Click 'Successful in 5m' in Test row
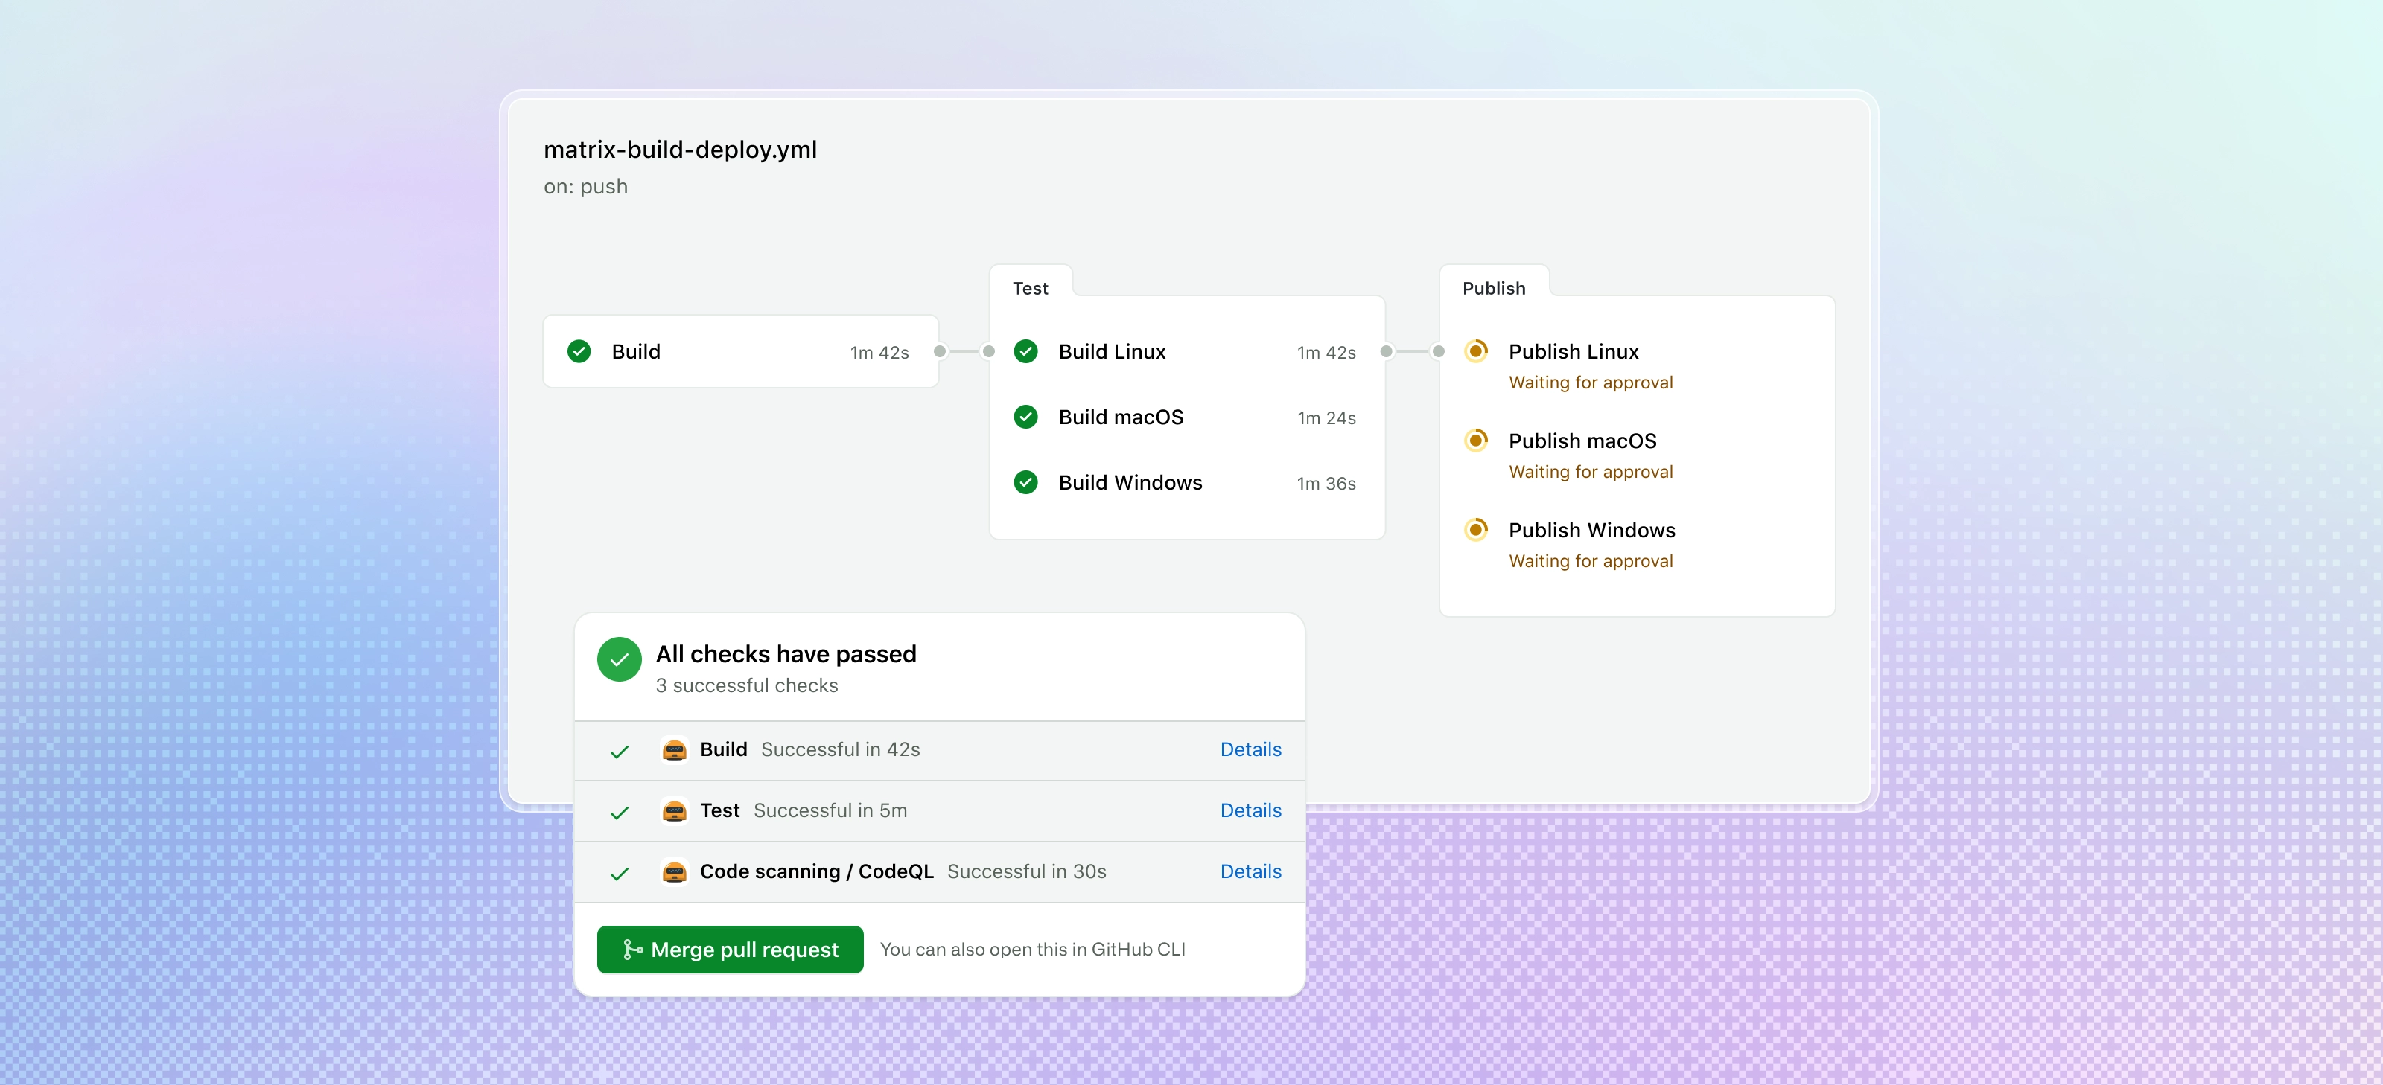This screenshot has height=1085, width=2383. pyautogui.click(x=830, y=810)
